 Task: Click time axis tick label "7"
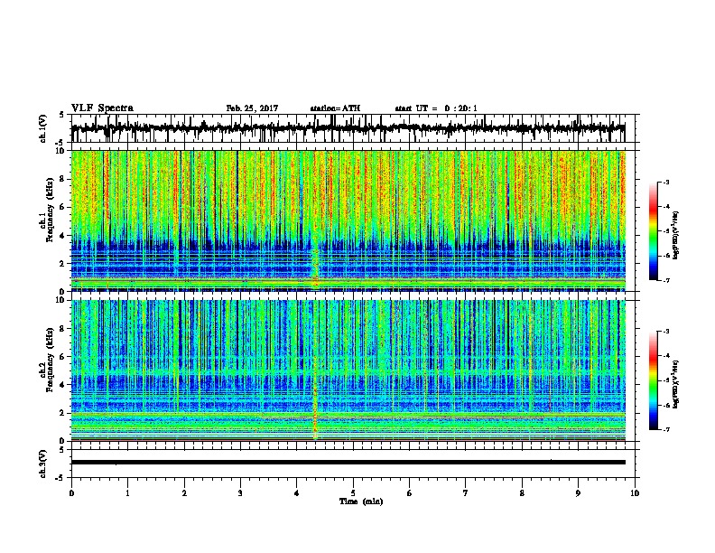click(466, 493)
